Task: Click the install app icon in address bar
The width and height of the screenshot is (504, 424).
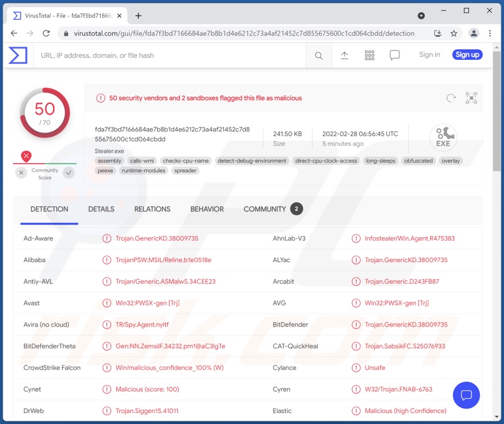Action: [438, 33]
